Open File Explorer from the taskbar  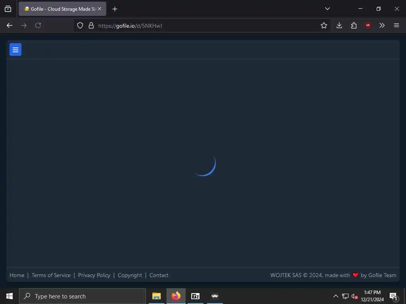(x=156, y=296)
